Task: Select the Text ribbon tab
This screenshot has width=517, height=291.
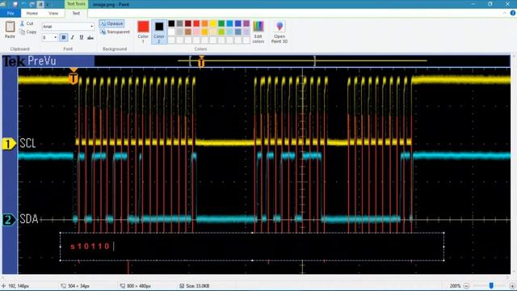Action: coord(76,13)
